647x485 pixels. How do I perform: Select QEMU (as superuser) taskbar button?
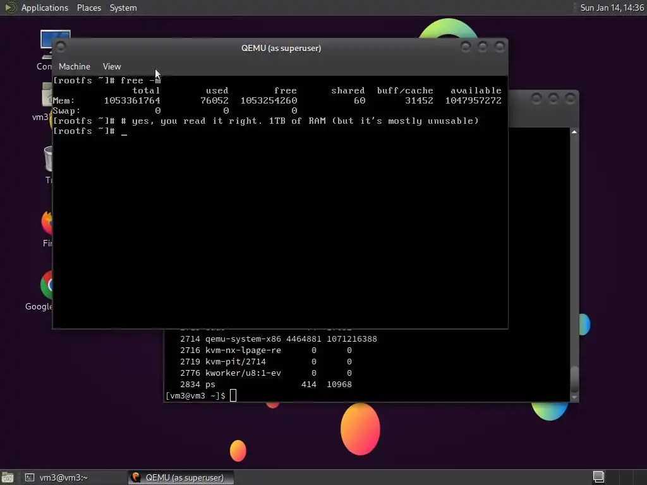point(181,477)
